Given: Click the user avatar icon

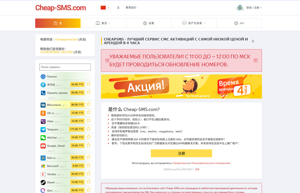Looking at the screenshot, I should pos(240,8).
